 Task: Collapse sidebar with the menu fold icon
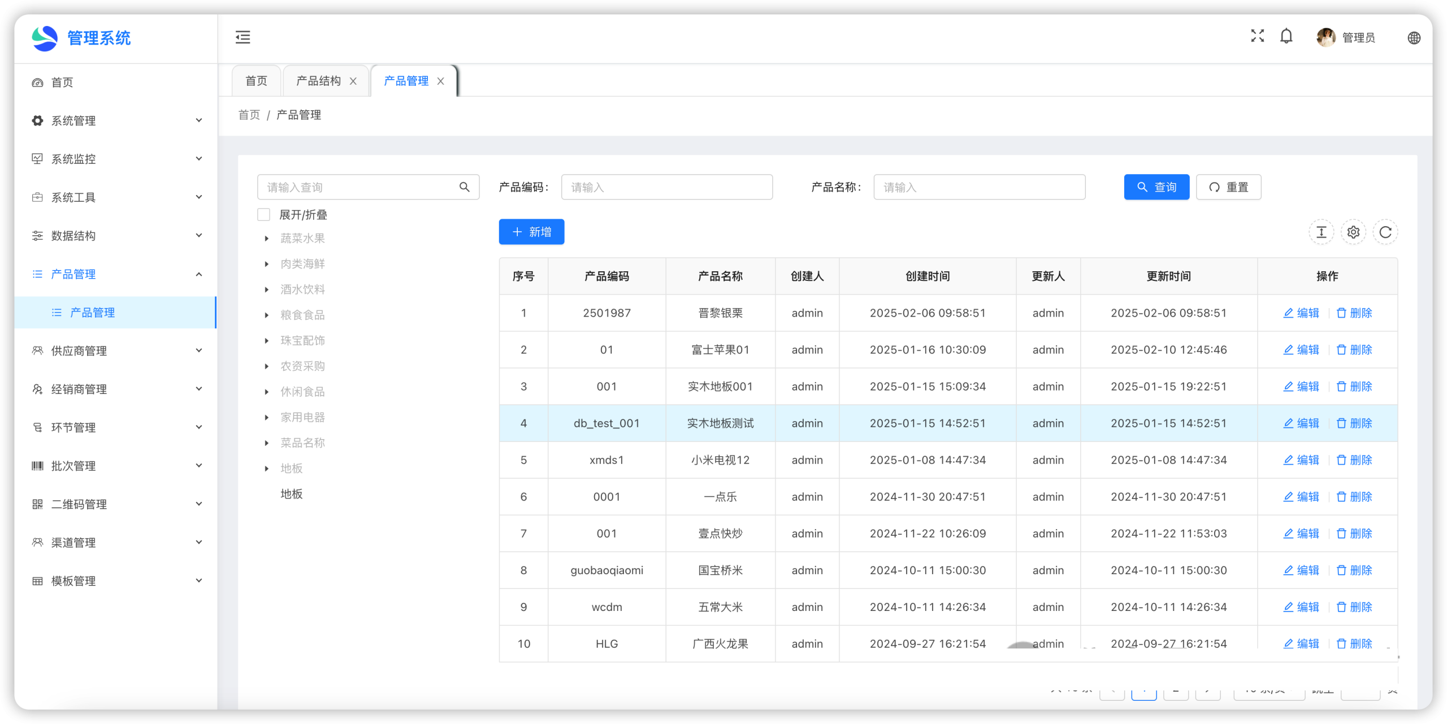pos(243,37)
